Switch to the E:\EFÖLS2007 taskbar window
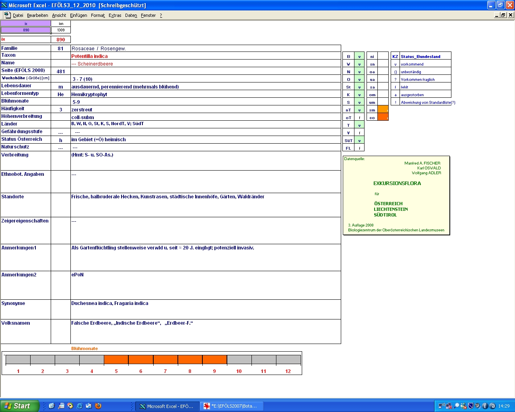 [232, 406]
